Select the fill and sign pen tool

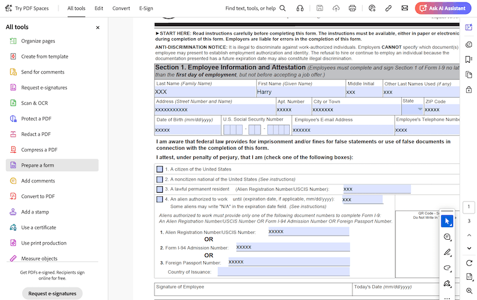[447, 283]
